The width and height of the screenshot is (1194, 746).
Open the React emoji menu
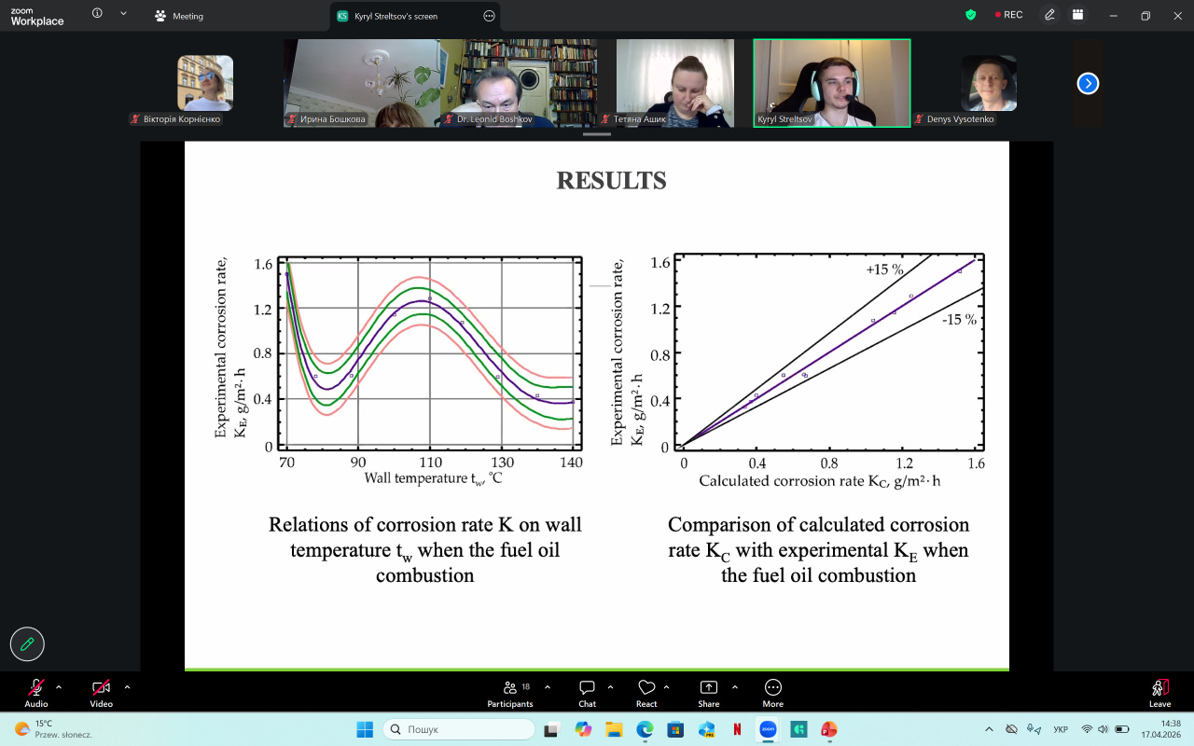(646, 691)
